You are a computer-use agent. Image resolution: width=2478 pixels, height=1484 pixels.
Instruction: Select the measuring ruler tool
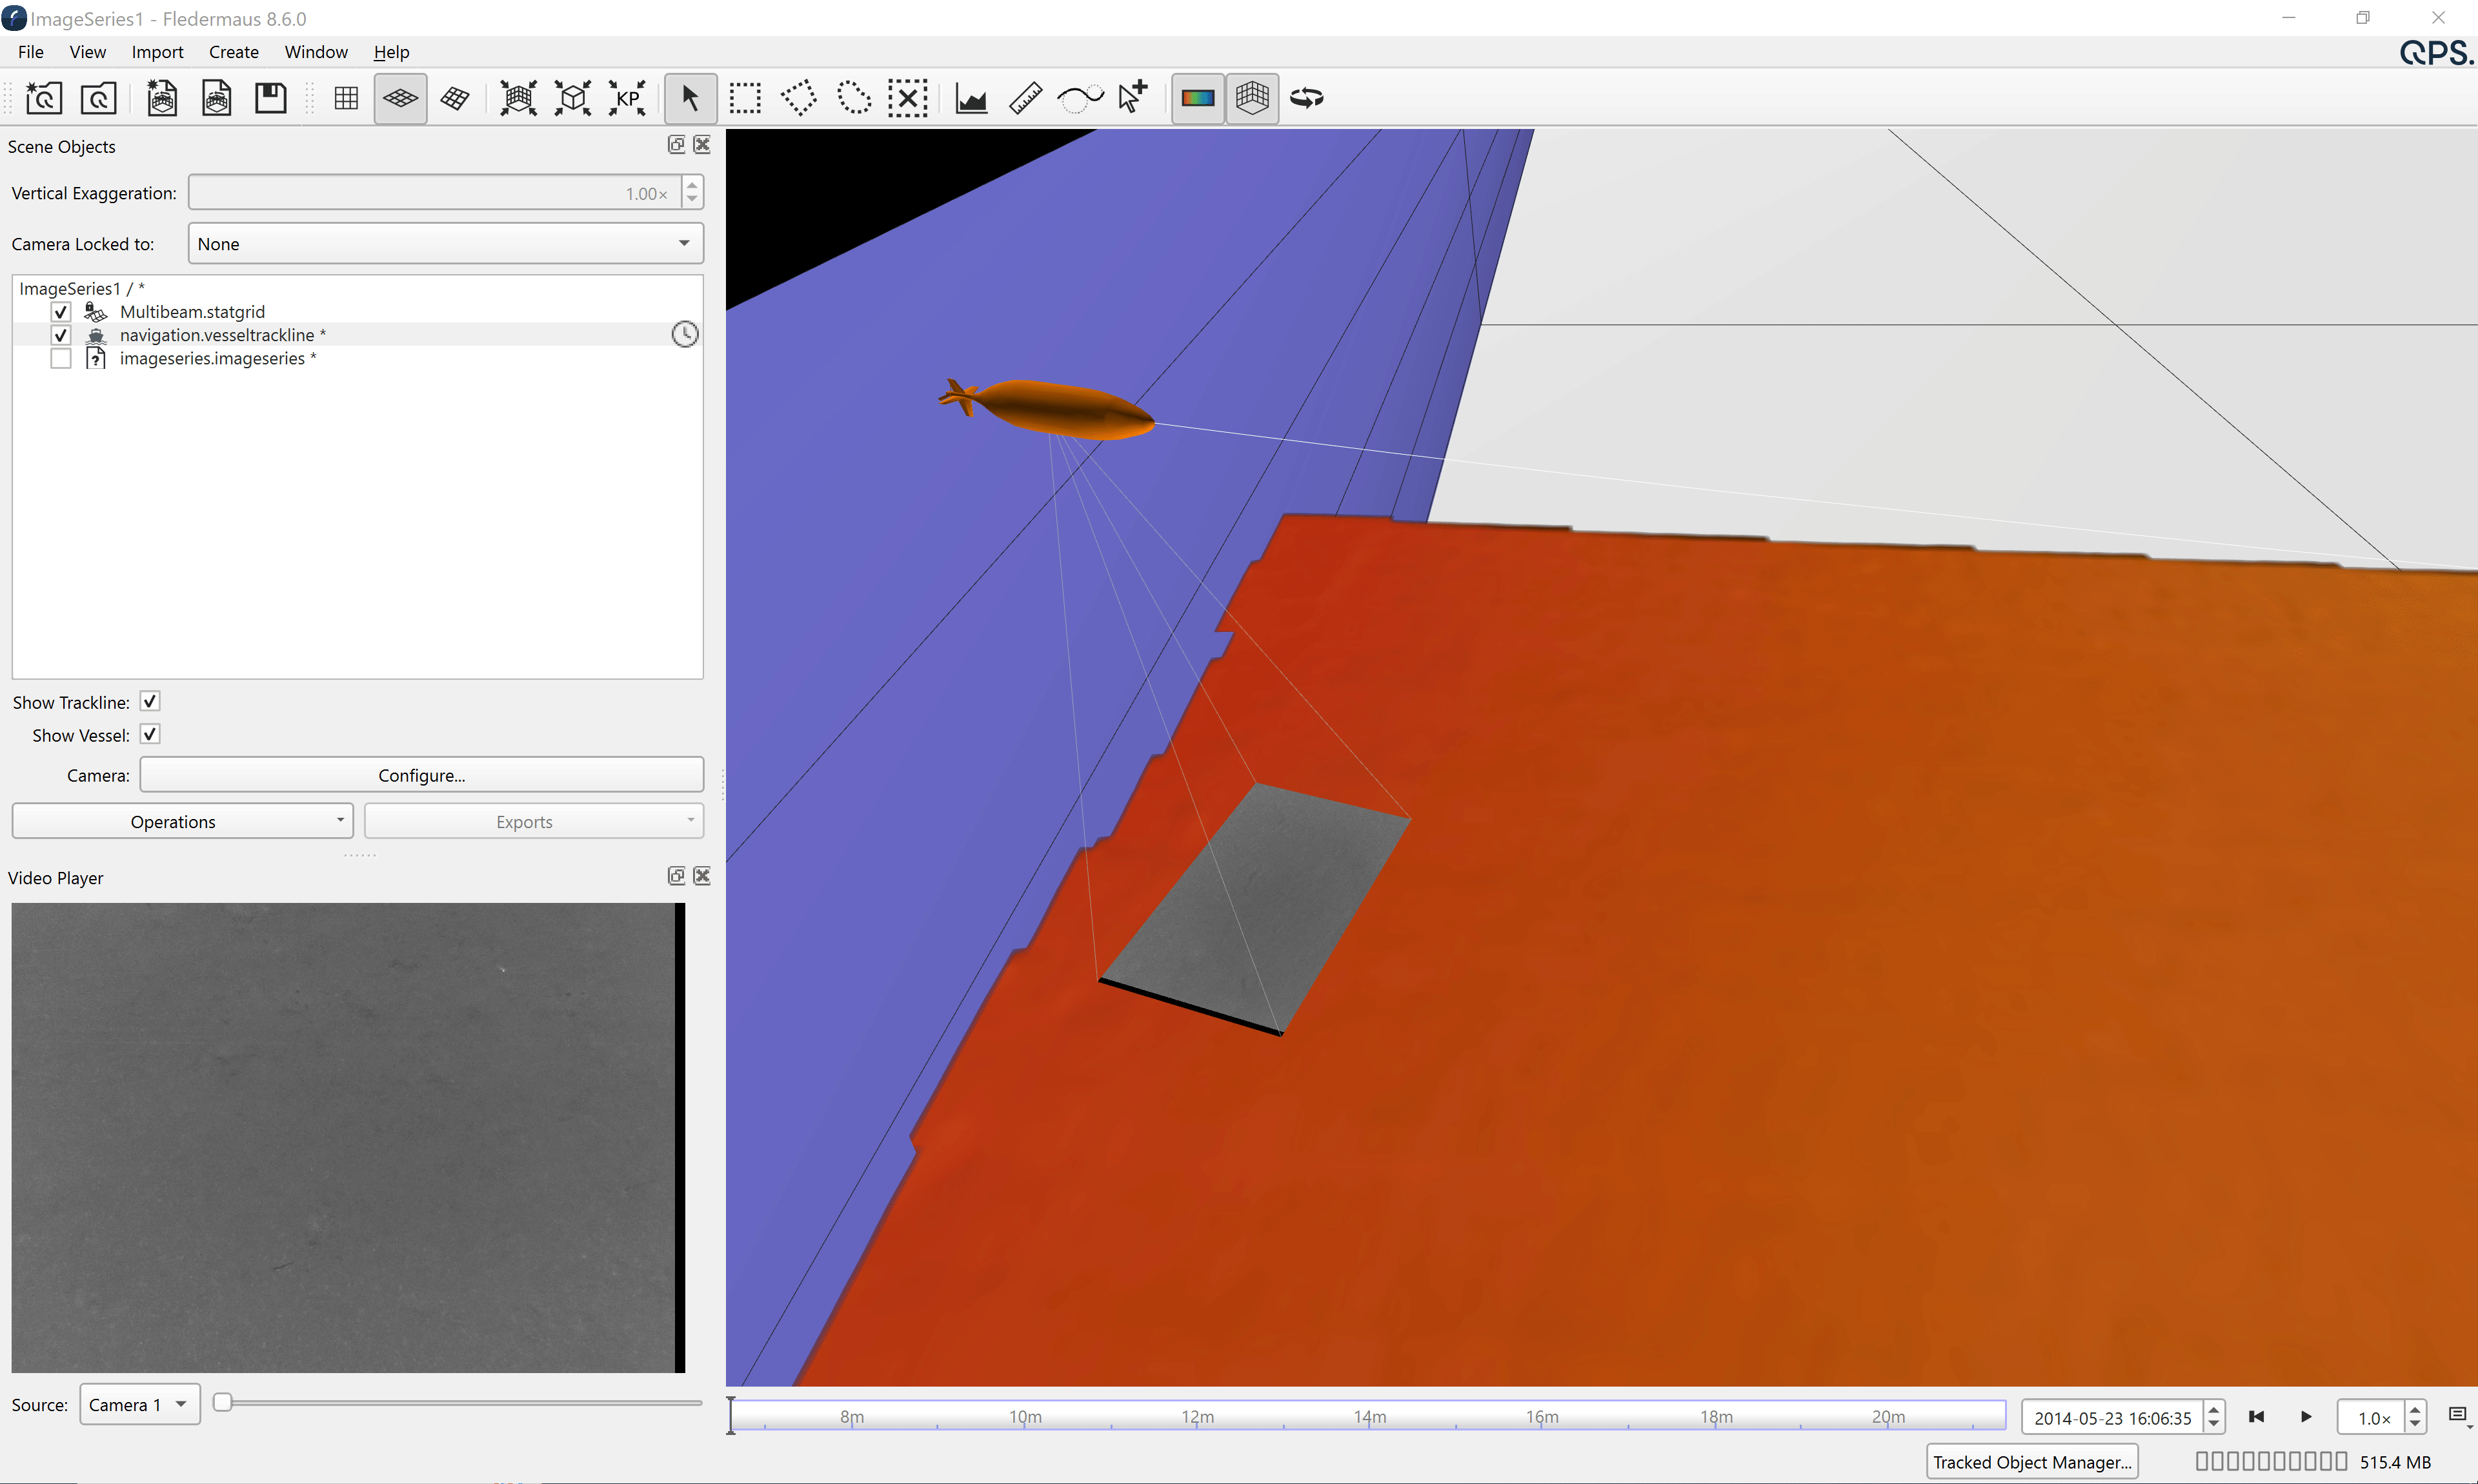(x=1025, y=98)
